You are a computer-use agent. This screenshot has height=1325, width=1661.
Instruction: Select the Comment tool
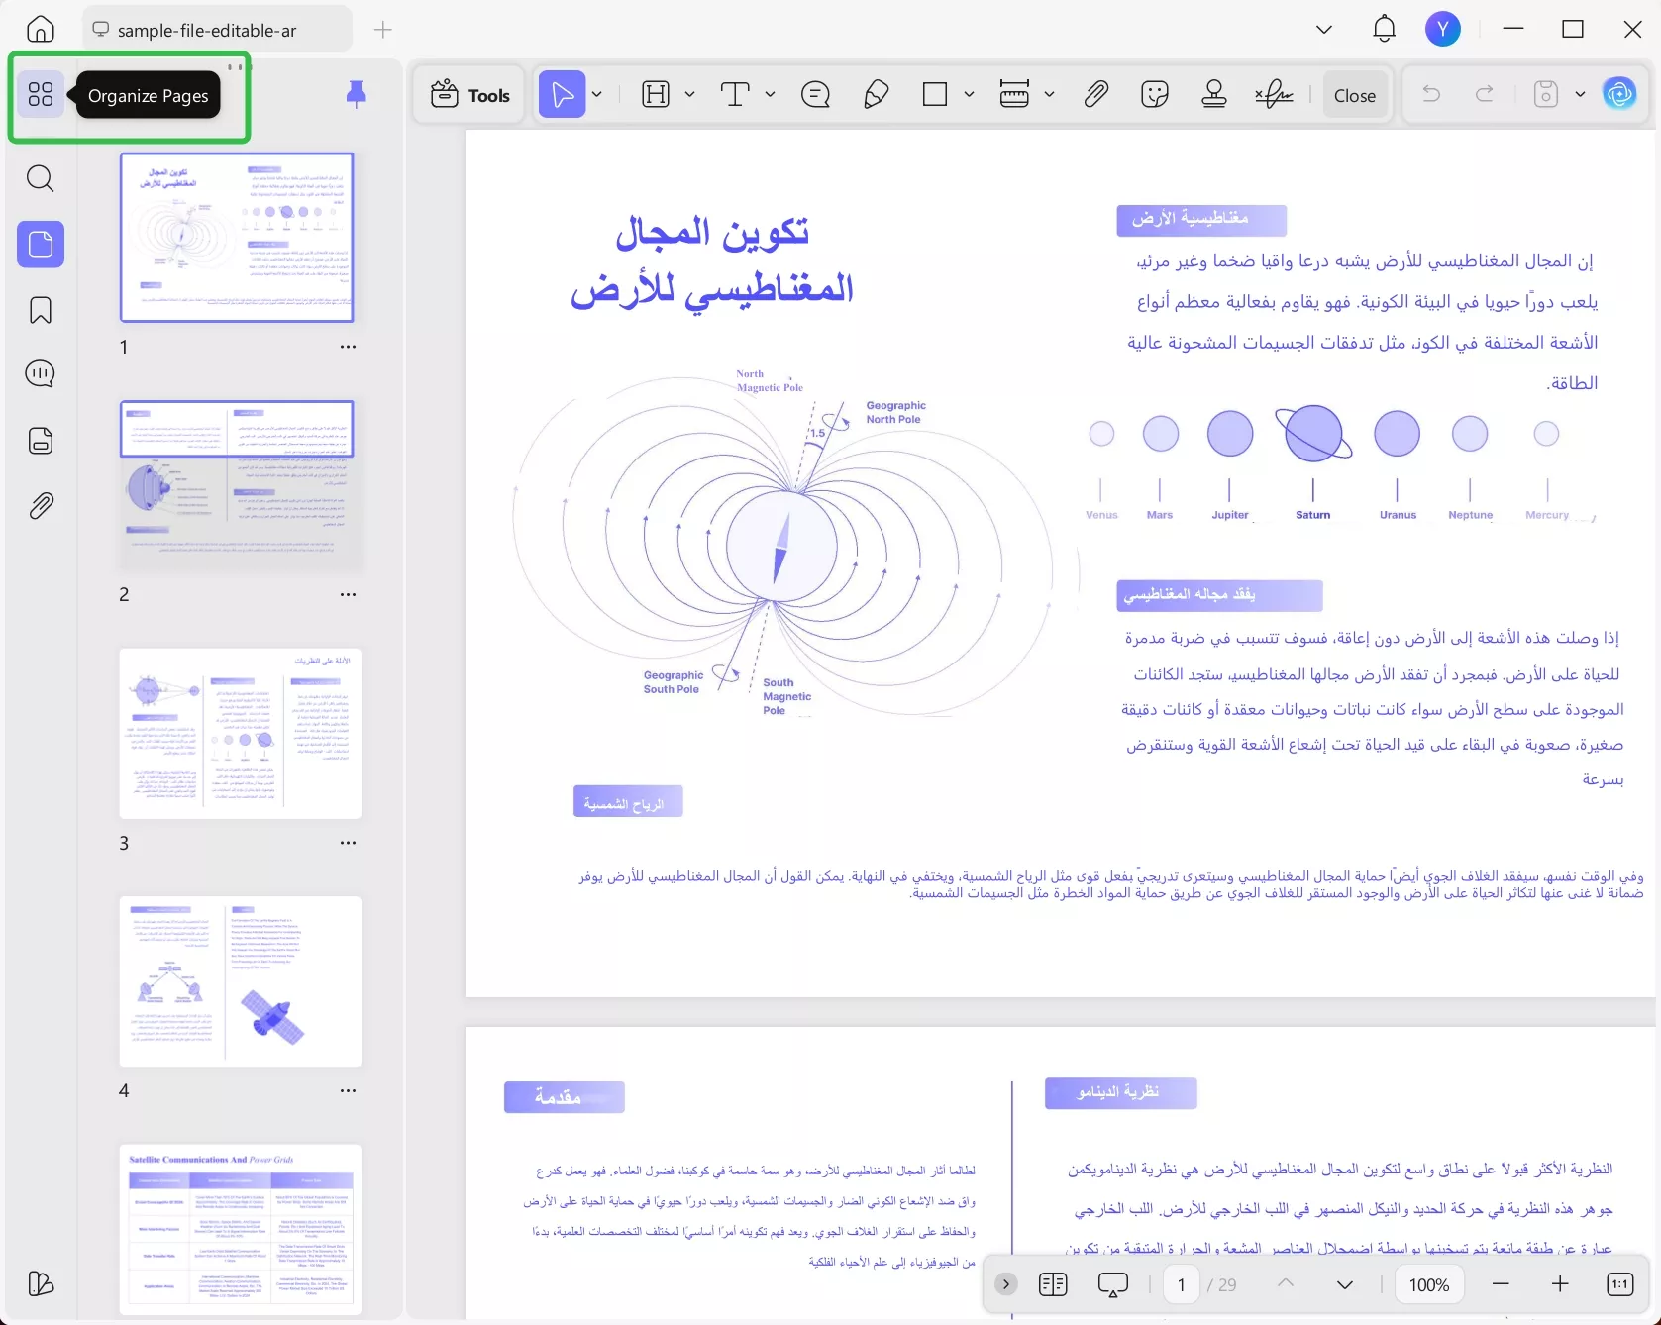point(815,94)
